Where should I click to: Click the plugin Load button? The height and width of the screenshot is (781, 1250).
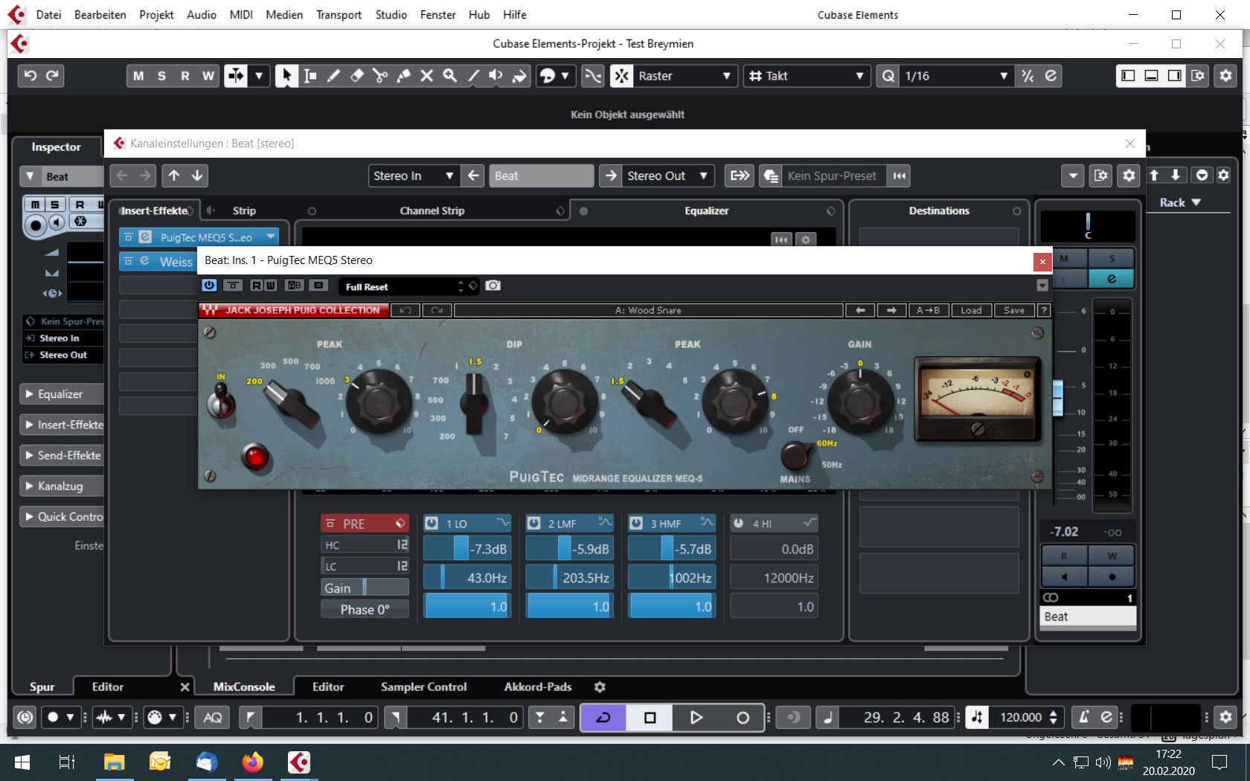(x=971, y=310)
